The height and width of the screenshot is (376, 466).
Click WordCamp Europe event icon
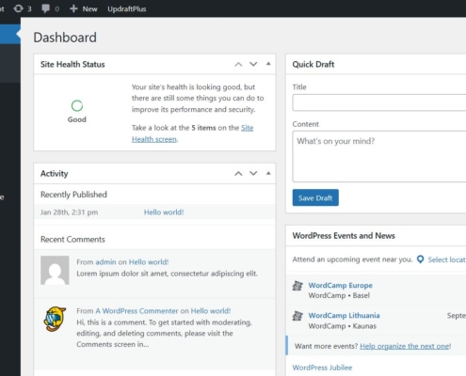[297, 286]
